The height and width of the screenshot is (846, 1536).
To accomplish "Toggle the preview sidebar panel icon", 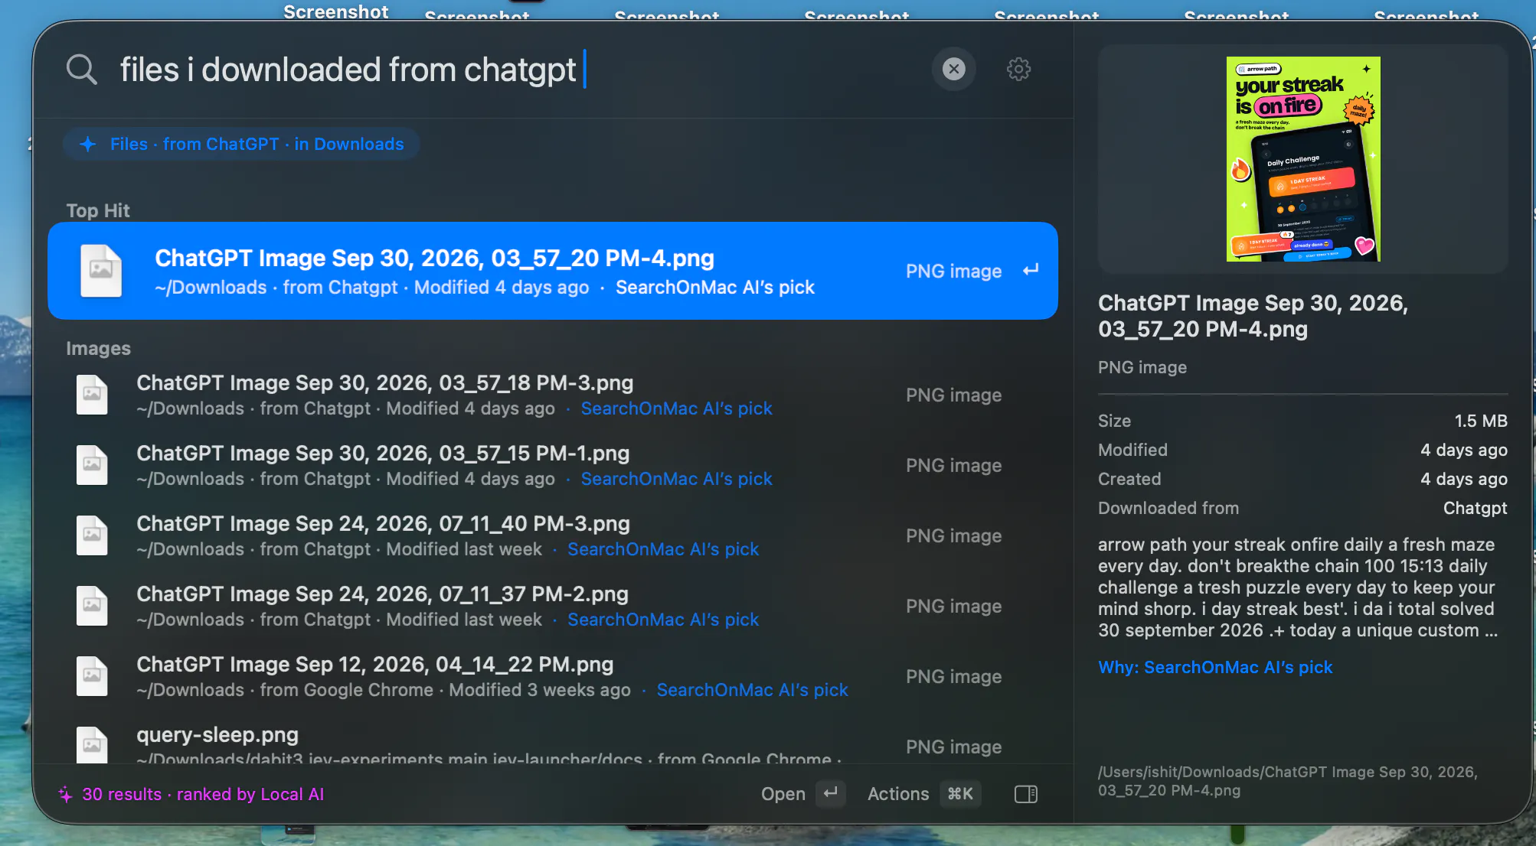I will click(1025, 794).
